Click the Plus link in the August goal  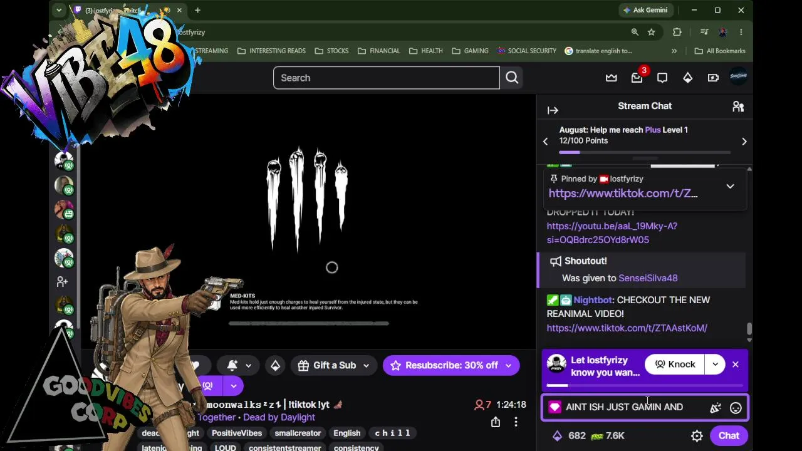pyautogui.click(x=653, y=130)
